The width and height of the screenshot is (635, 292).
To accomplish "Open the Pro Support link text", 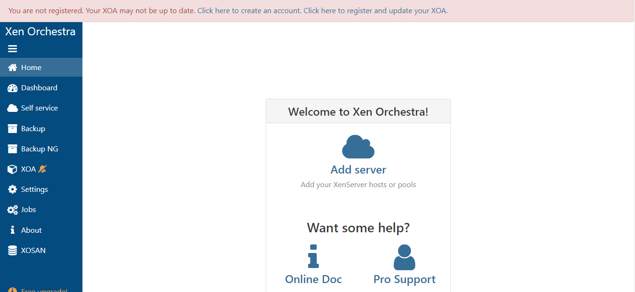I will (405, 279).
